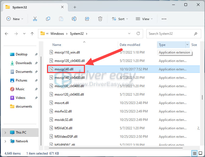Open the See more ellipsis menu
The width and height of the screenshot is (205, 157).
[164, 19]
